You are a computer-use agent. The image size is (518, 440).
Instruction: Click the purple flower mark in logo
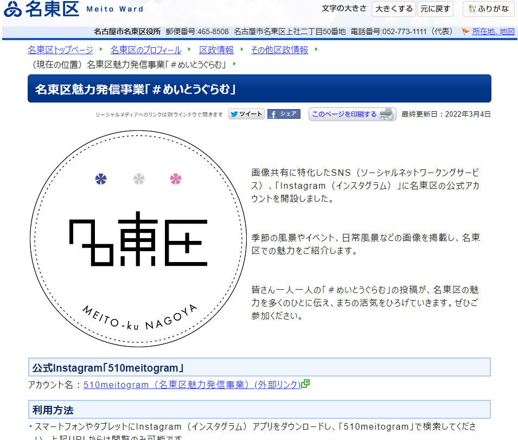101,179
